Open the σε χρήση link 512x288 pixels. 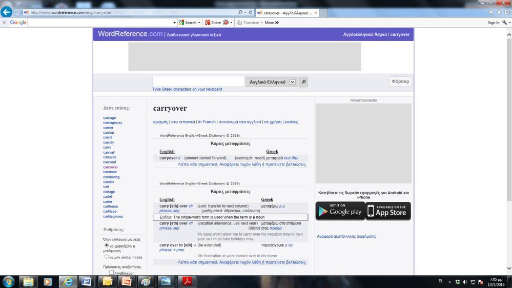click(x=273, y=122)
